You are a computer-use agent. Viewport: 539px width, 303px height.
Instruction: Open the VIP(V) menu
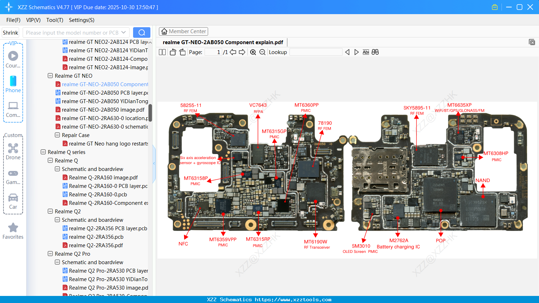coord(33,20)
